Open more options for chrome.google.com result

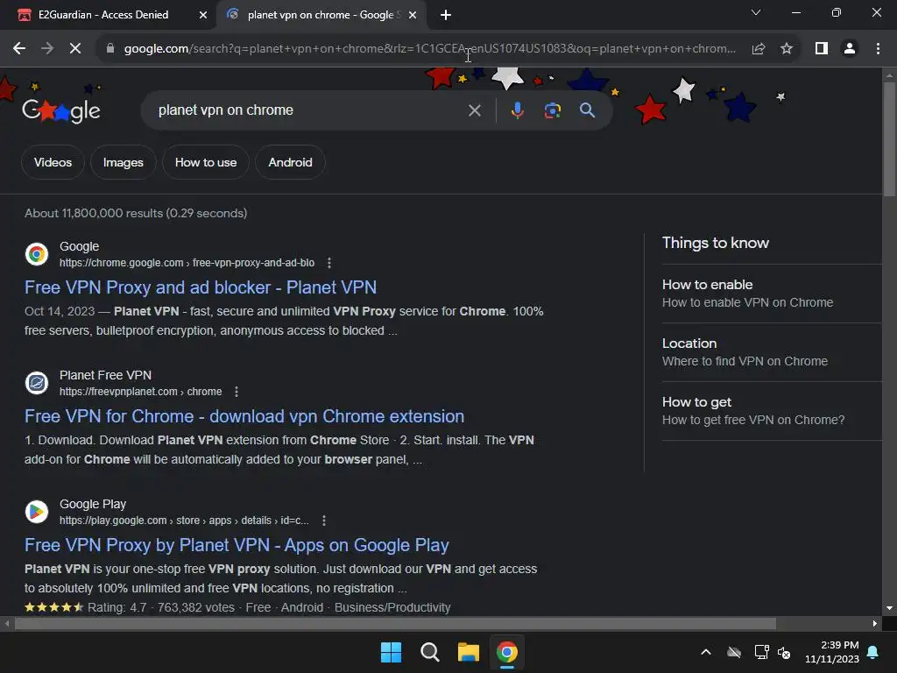329,263
